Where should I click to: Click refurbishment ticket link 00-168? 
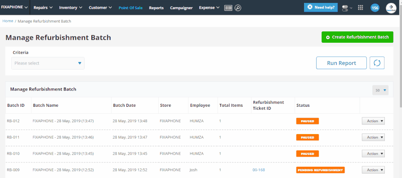coord(258,170)
